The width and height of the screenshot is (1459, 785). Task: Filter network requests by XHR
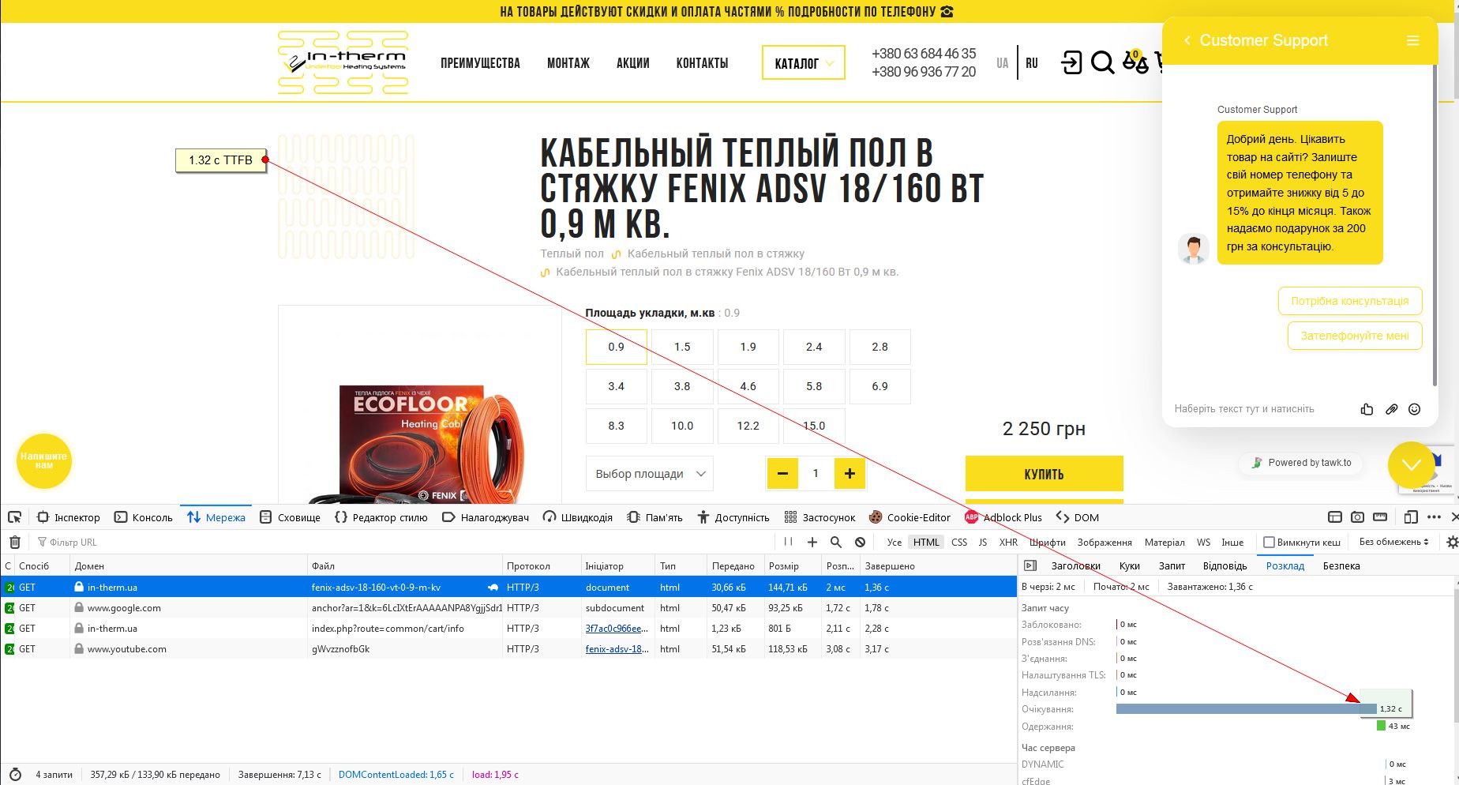1008,542
